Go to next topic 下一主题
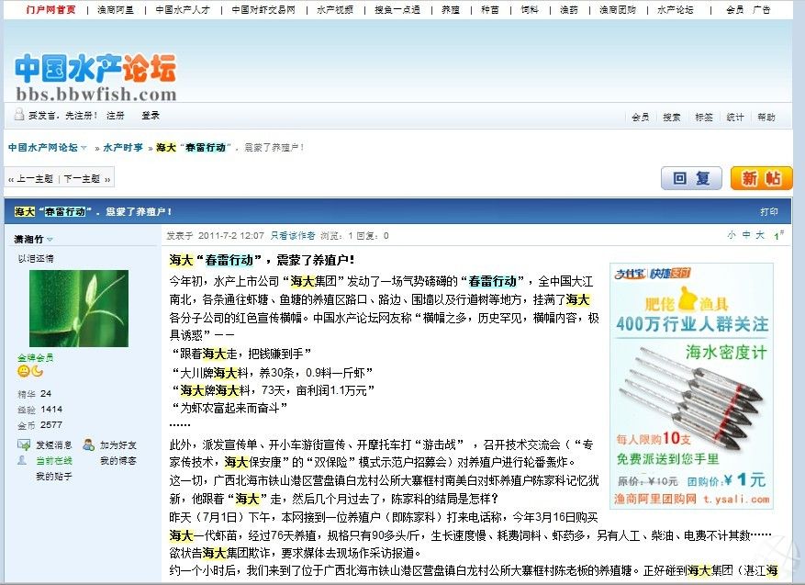This screenshot has height=585, width=805. (82, 179)
